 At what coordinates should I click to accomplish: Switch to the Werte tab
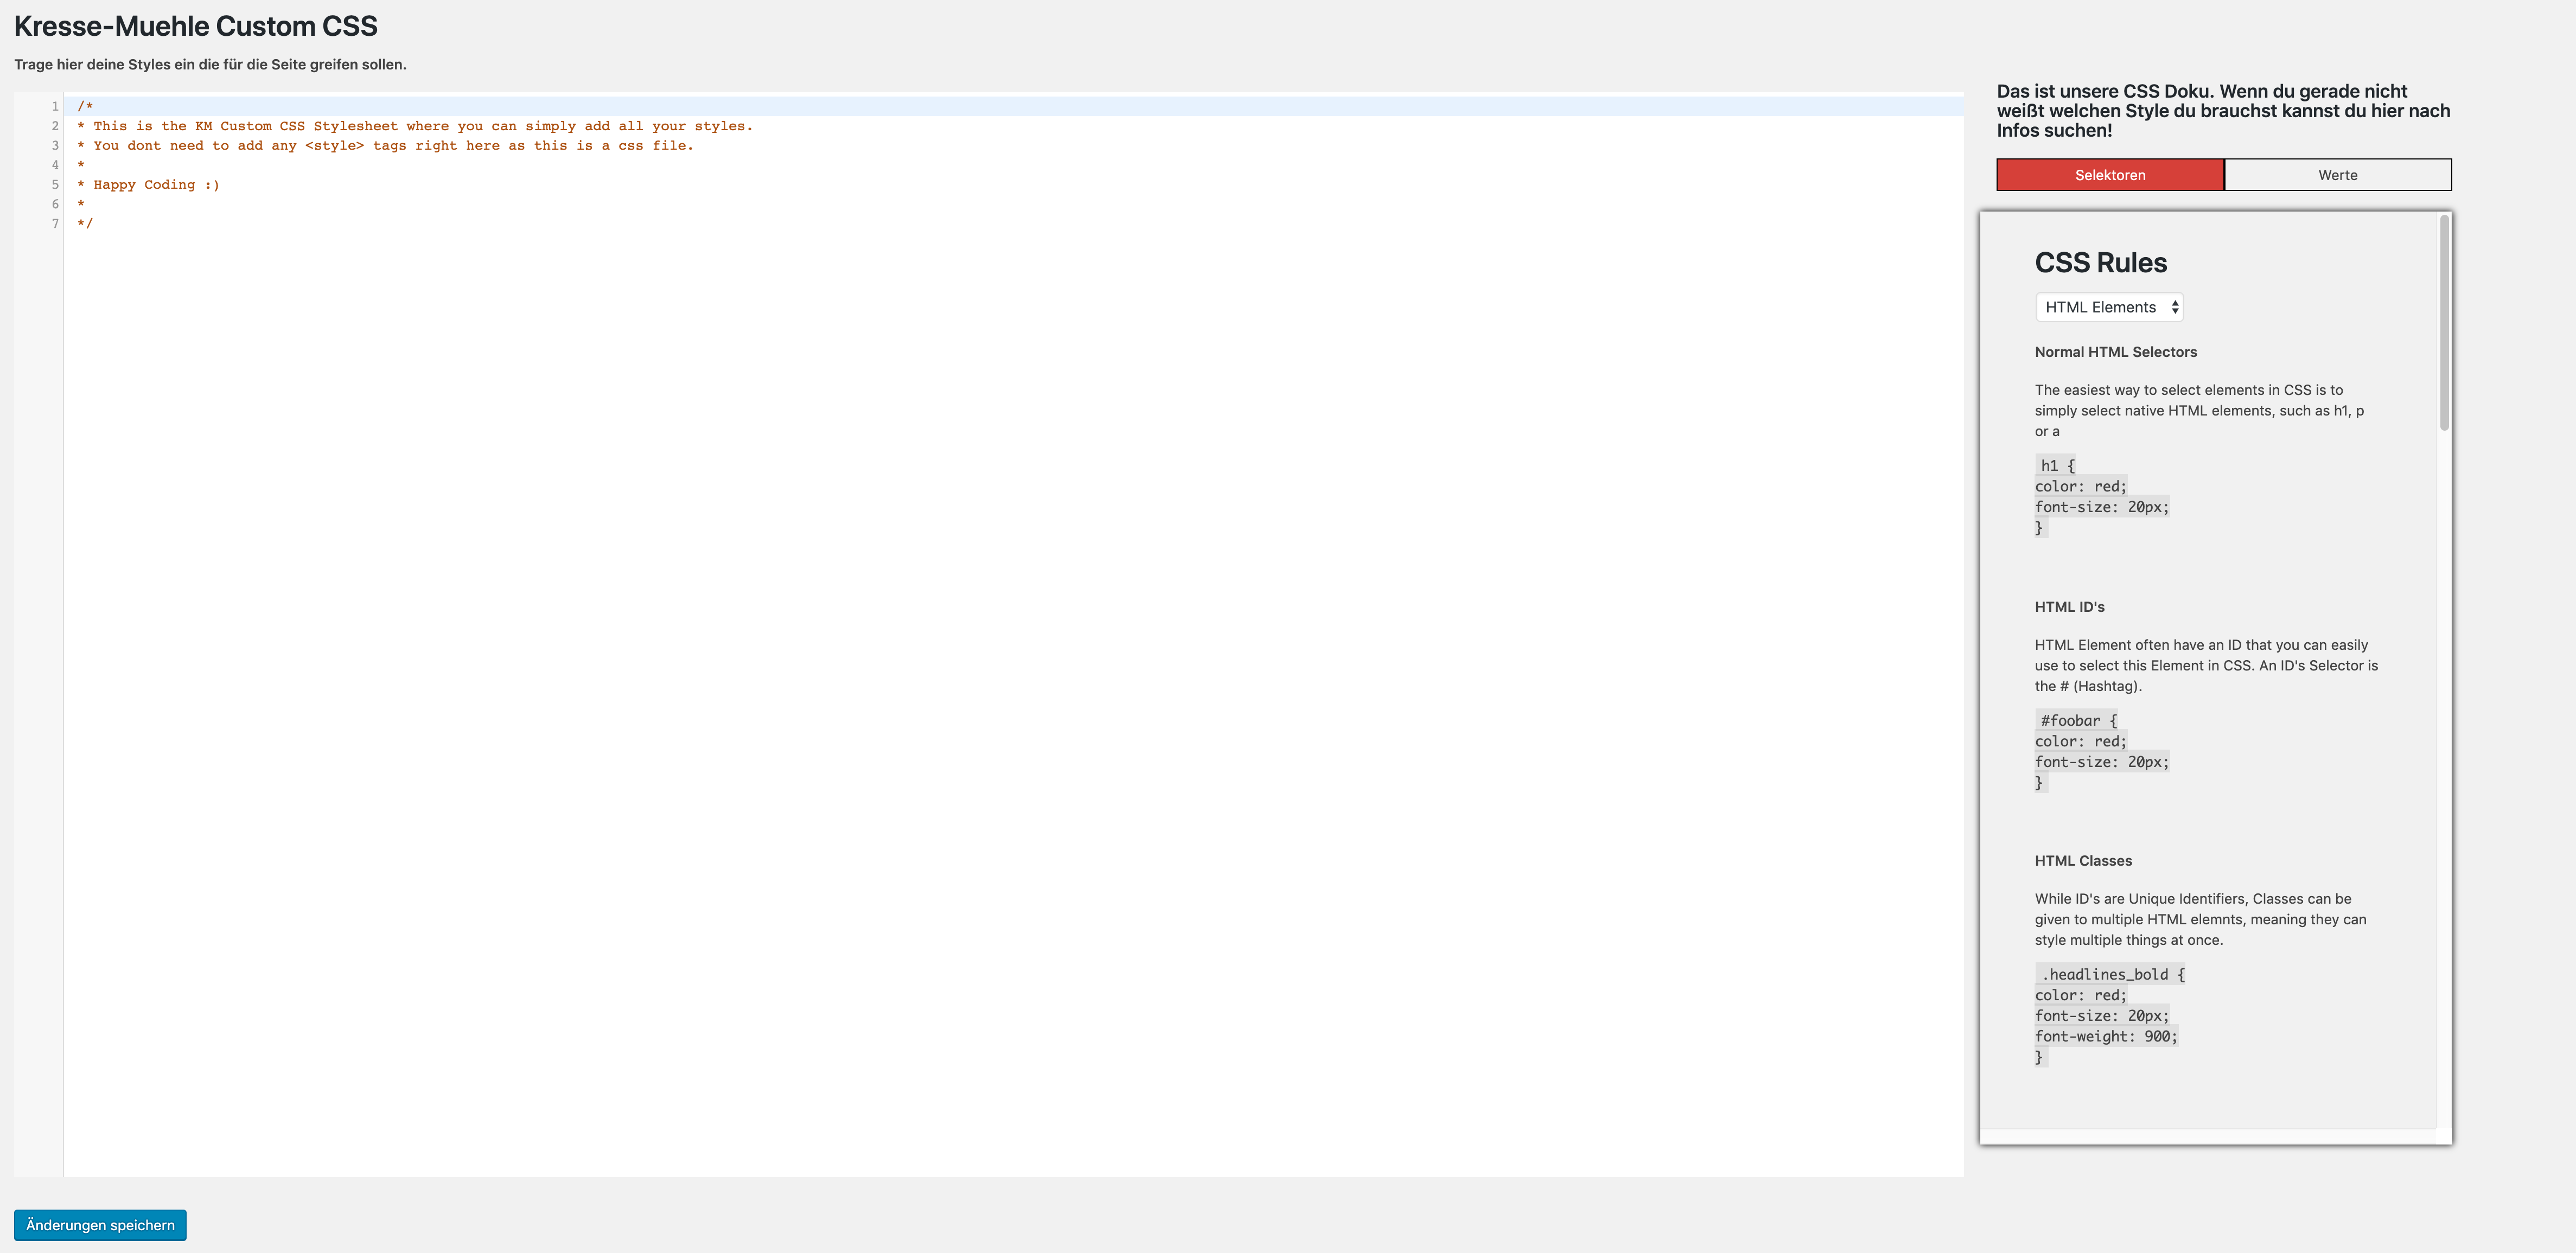pyautogui.click(x=2337, y=175)
